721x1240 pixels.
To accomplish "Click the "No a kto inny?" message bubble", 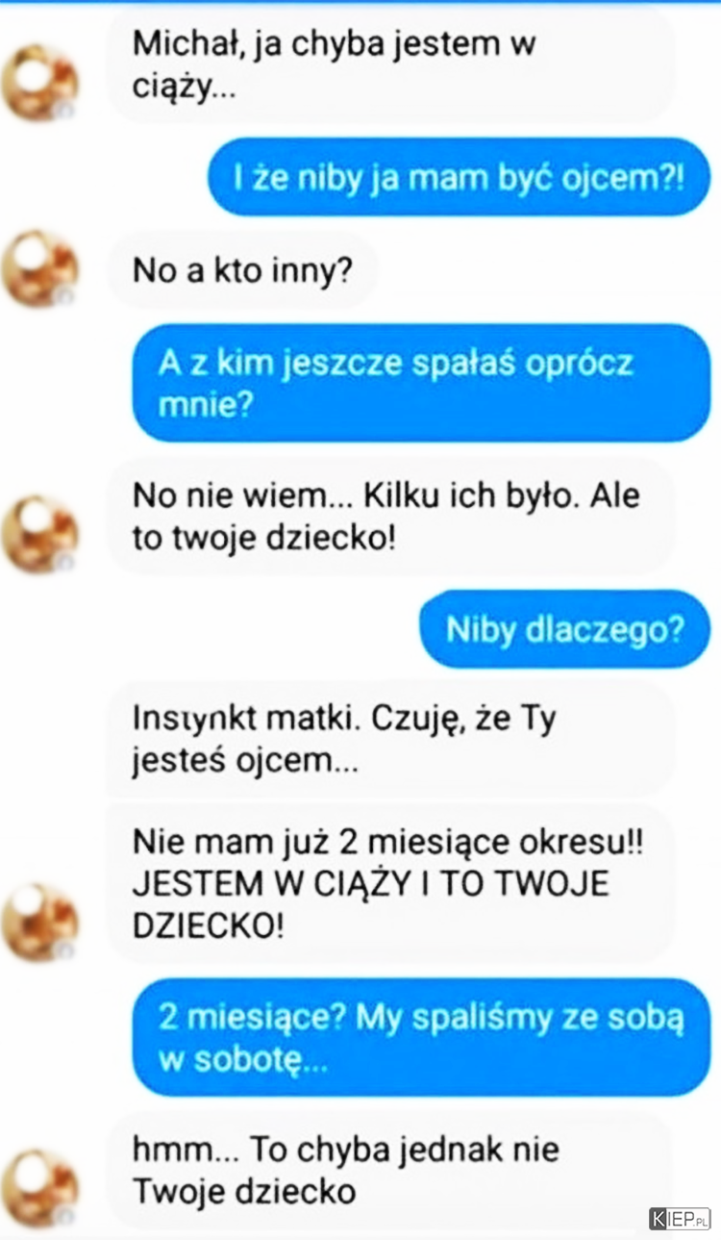I will (x=242, y=270).
